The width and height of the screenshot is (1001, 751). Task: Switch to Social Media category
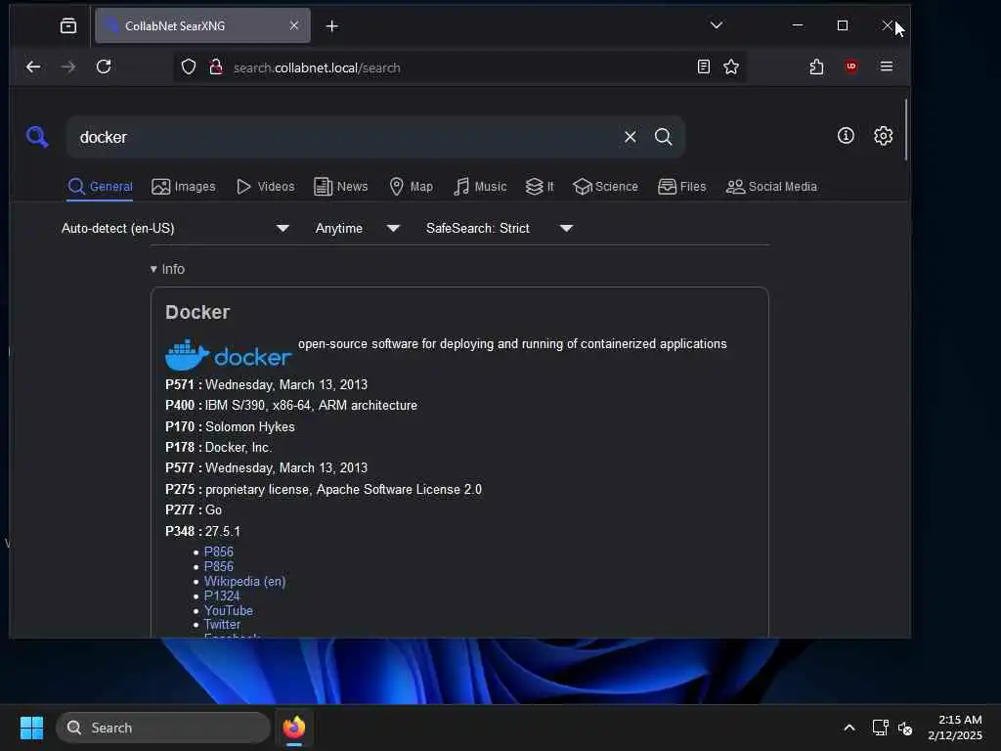[x=771, y=187]
